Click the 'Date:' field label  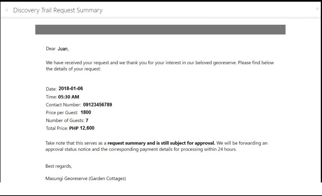pyautogui.click(x=51, y=89)
